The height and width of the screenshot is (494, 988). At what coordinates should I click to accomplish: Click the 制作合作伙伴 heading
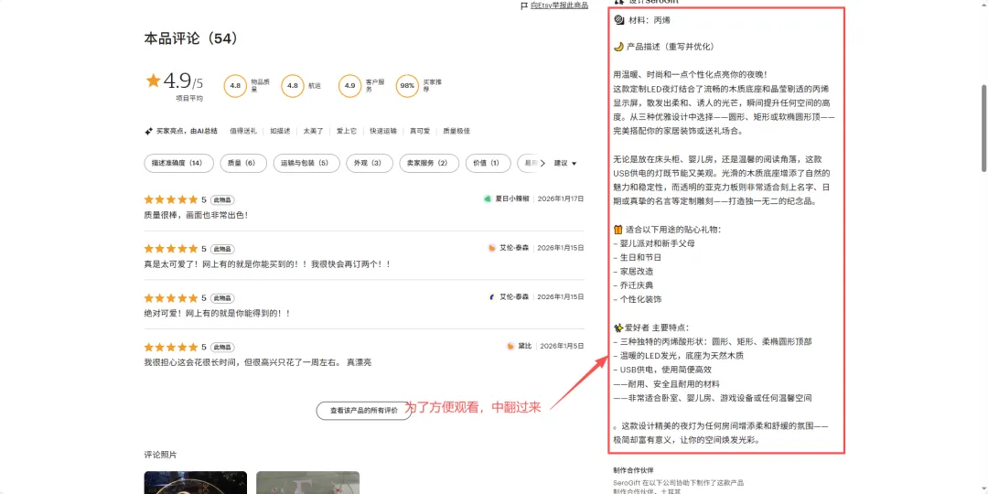tap(633, 470)
